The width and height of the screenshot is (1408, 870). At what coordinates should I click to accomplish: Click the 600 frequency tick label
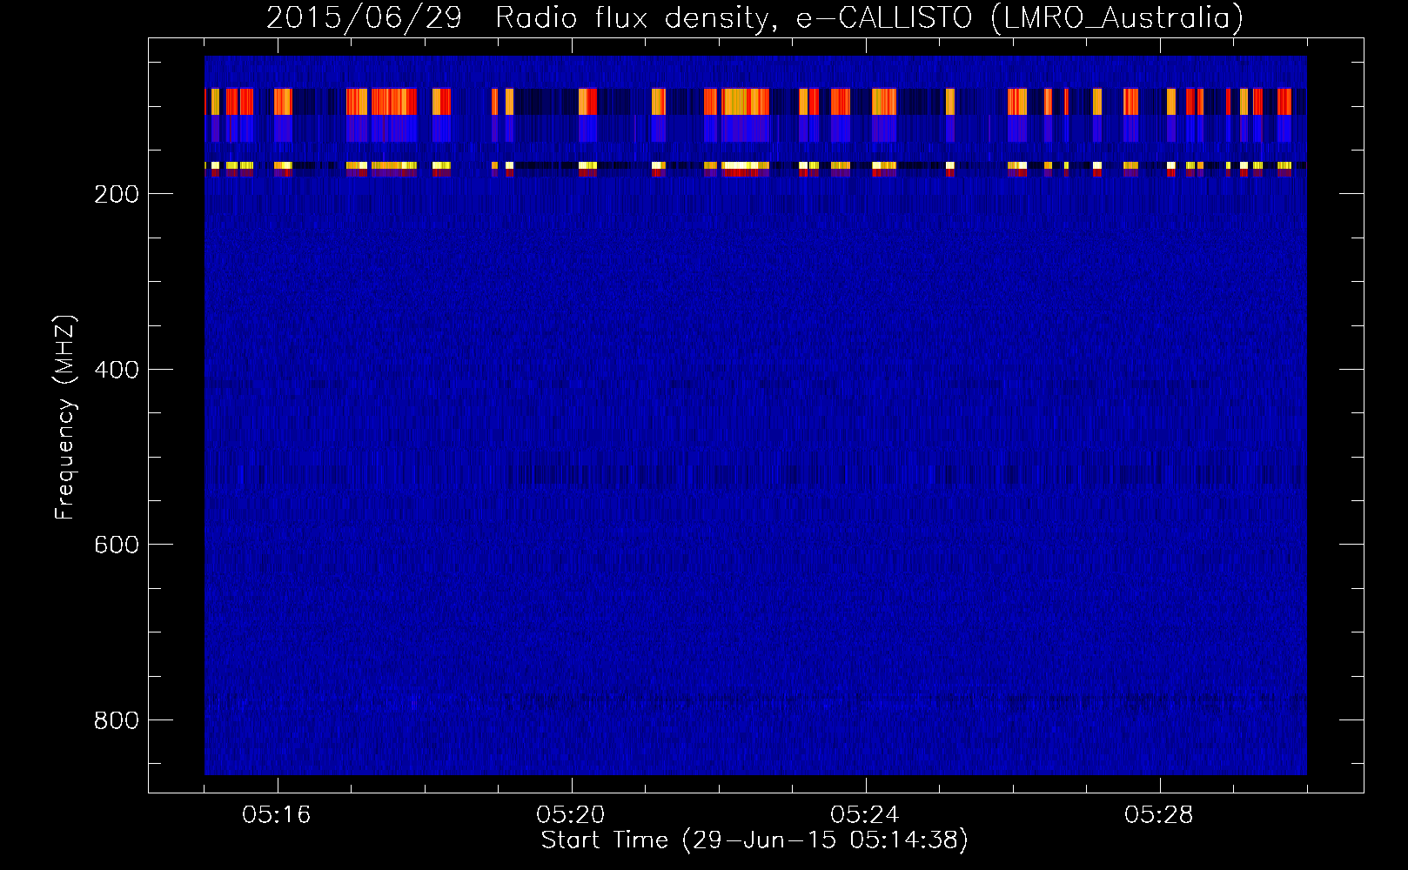[x=117, y=545]
